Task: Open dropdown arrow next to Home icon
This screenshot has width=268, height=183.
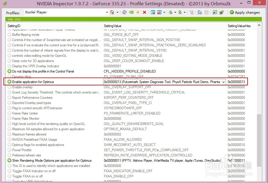Action: pos(117,13)
